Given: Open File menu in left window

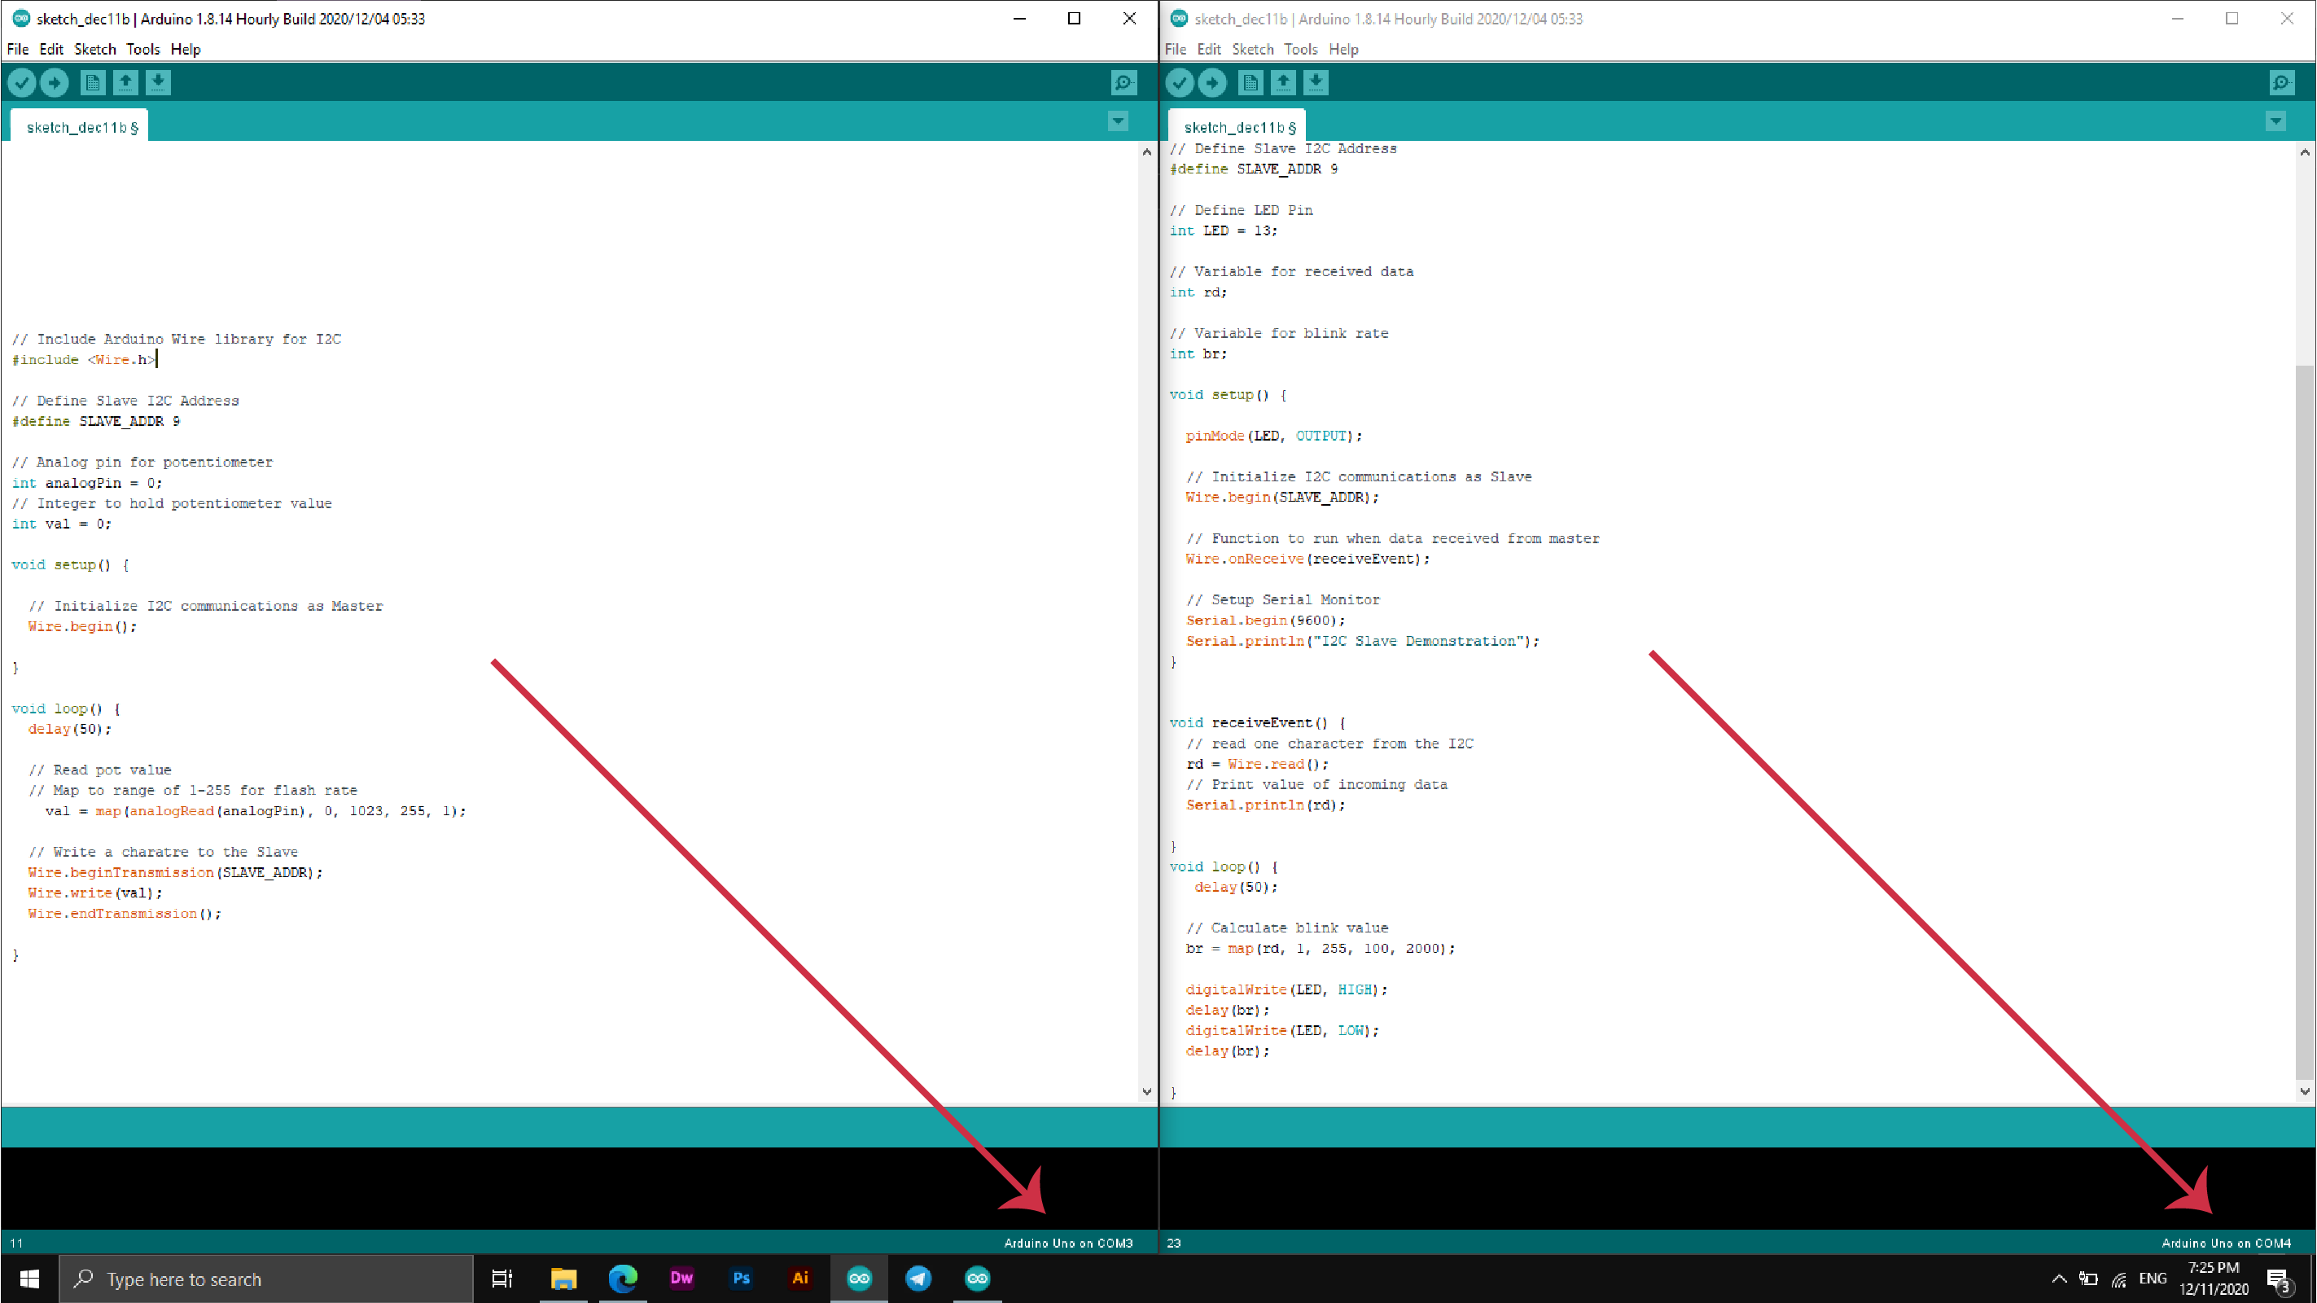Looking at the screenshot, I should (18, 50).
